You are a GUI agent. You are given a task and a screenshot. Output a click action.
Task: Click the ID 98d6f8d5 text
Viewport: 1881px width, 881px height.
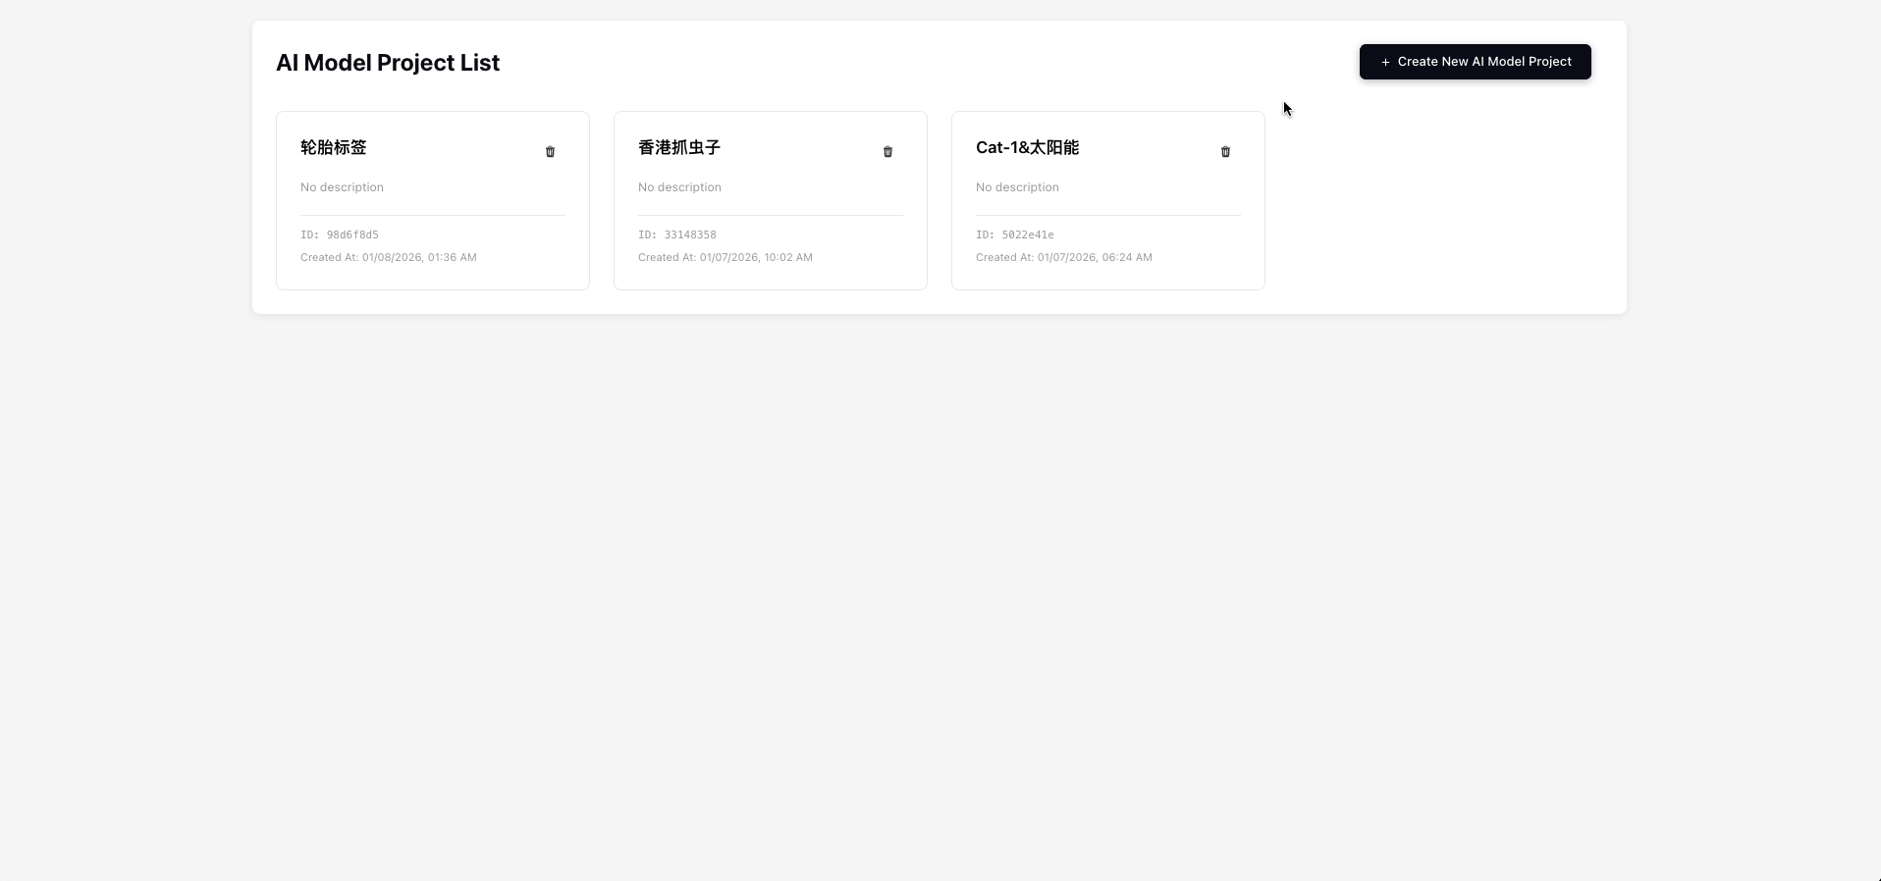[x=340, y=235]
